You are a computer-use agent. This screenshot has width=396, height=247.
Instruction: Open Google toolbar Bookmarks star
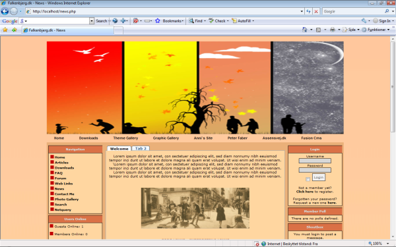(x=158, y=21)
